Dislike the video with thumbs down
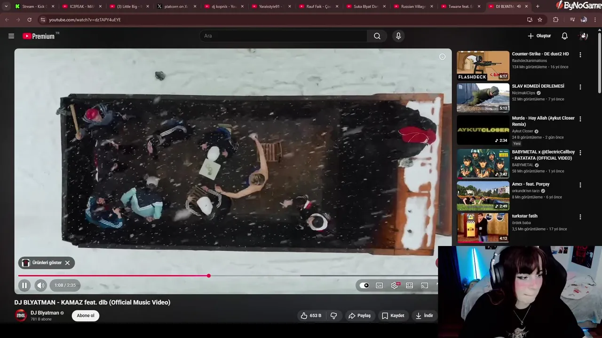Image resolution: width=602 pixels, height=338 pixels. [x=334, y=315]
